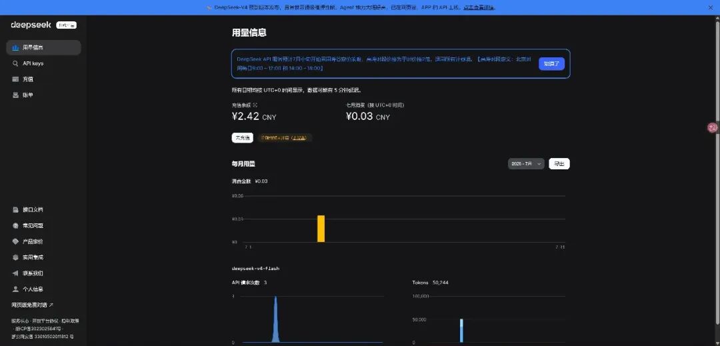Click the 产品定价 price tag icon

(x=15, y=241)
